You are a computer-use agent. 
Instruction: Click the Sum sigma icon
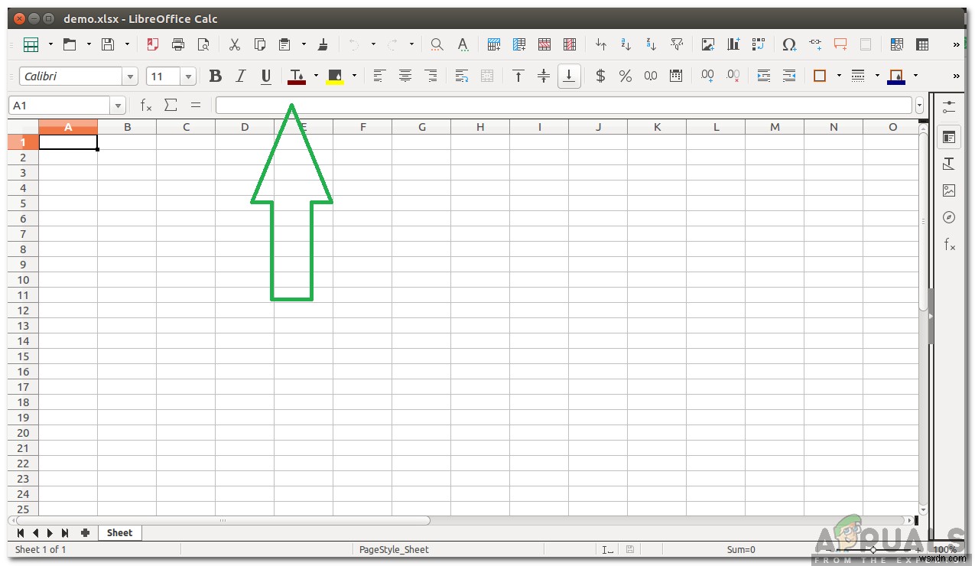pyautogui.click(x=171, y=106)
